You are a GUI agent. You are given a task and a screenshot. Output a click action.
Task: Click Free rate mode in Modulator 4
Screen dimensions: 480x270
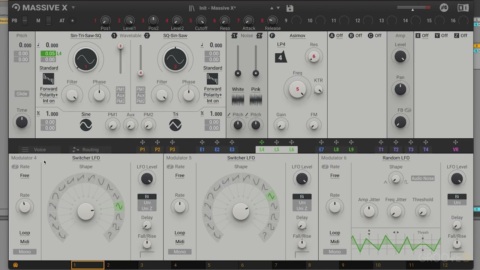click(25, 175)
